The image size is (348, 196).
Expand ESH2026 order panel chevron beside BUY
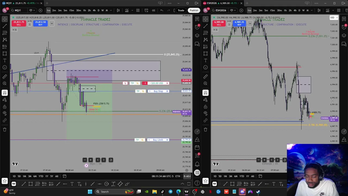[250, 23]
